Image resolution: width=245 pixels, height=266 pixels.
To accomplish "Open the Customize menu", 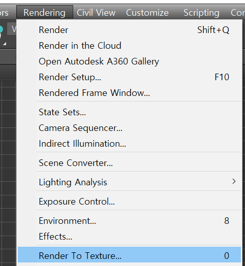I will click(x=147, y=13).
